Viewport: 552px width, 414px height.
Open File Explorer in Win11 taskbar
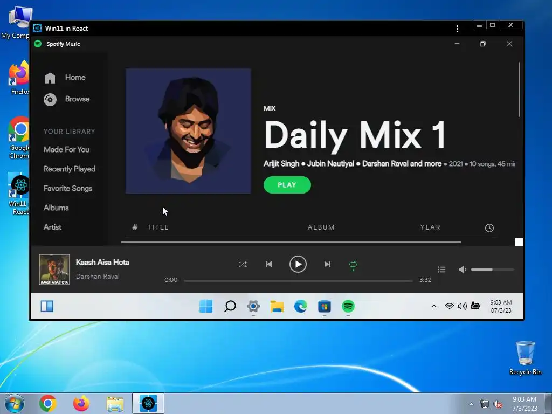277,306
